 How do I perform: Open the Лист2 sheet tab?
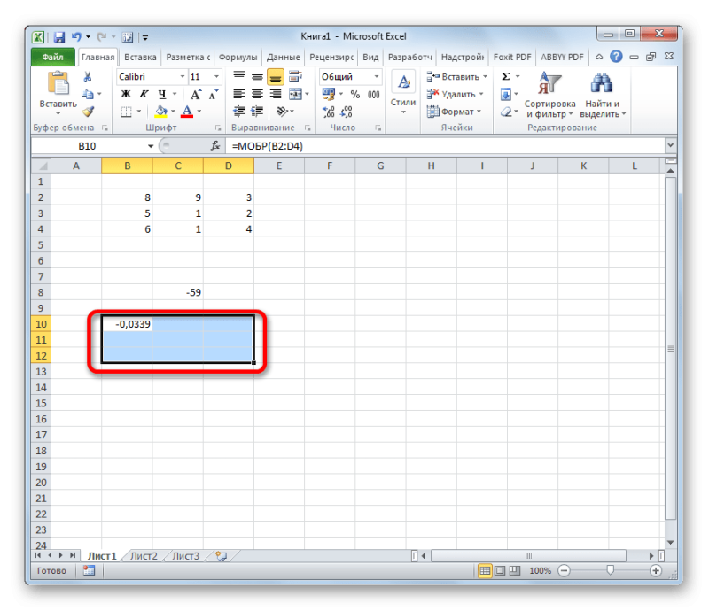tap(144, 556)
